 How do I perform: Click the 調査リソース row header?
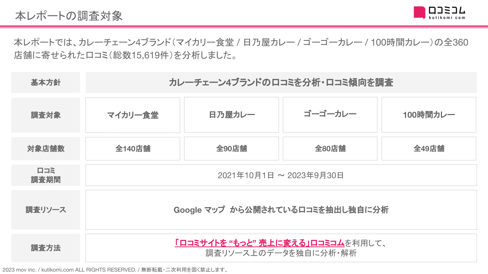tap(46, 210)
